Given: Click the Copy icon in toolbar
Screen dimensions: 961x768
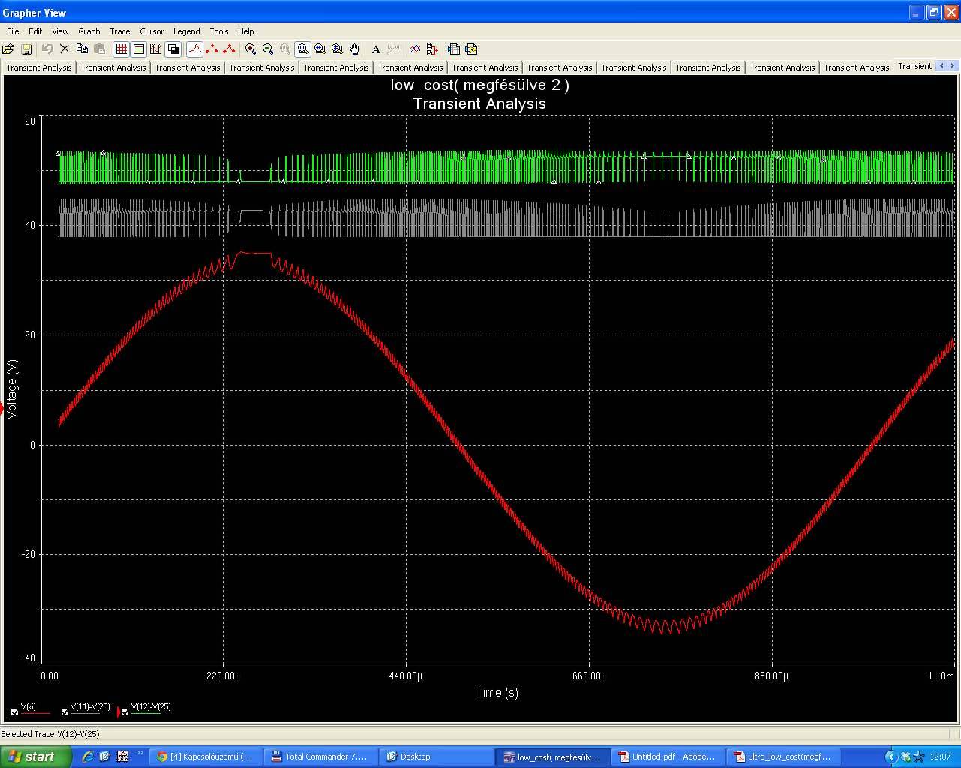Looking at the screenshot, I should [x=82, y=49].
